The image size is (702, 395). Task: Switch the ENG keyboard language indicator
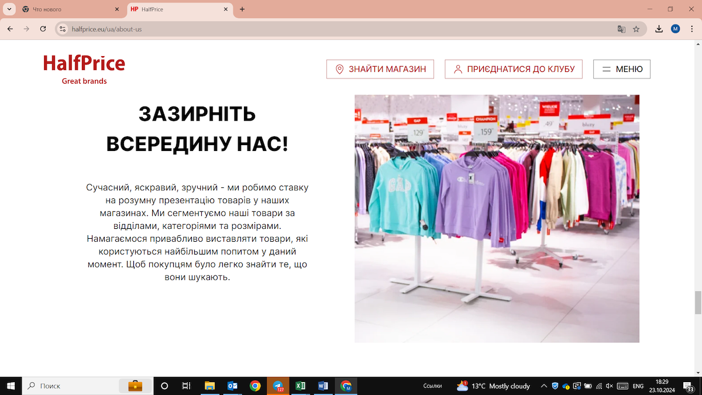pyautogui.click(x=638, y=386)
